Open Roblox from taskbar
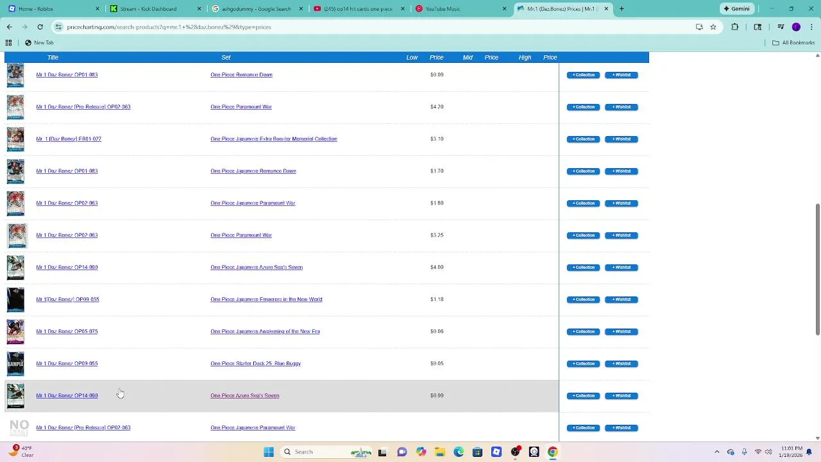821x462 pixels. tap(496, 452)
